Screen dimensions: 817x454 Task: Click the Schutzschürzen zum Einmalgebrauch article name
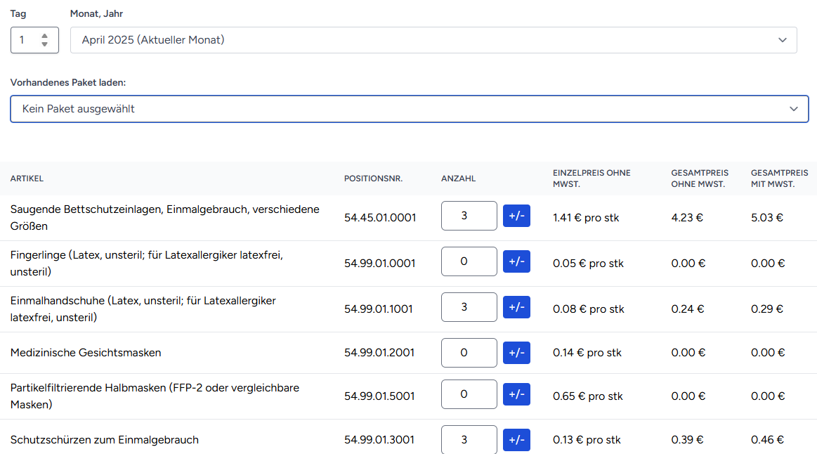click(x=104, y=440)
